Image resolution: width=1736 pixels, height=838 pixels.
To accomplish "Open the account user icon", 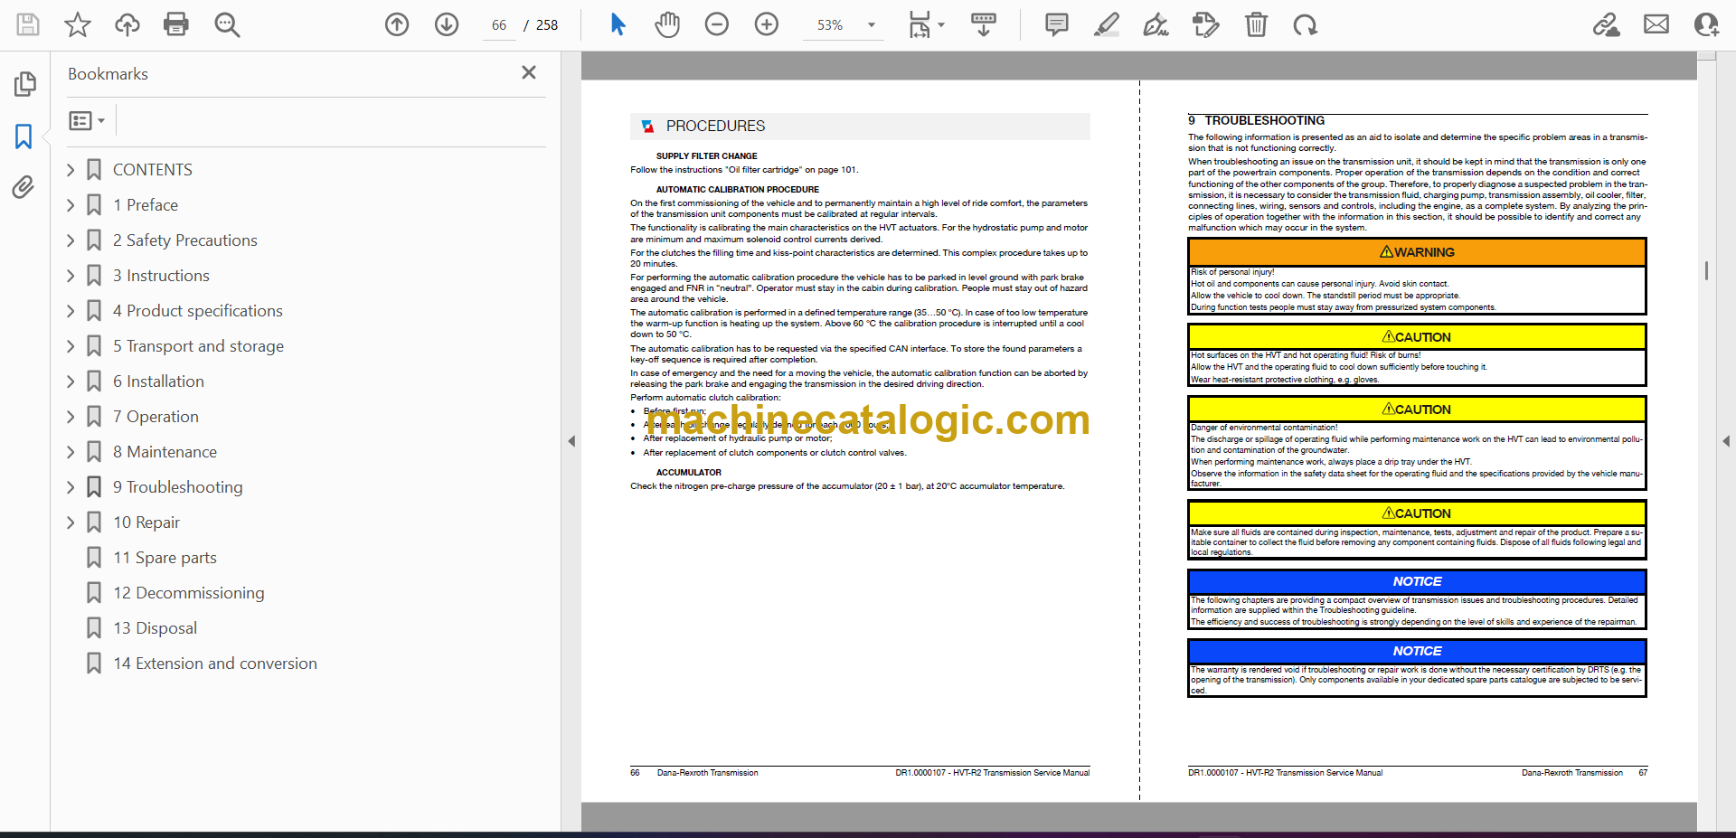I will [1706, 24].
